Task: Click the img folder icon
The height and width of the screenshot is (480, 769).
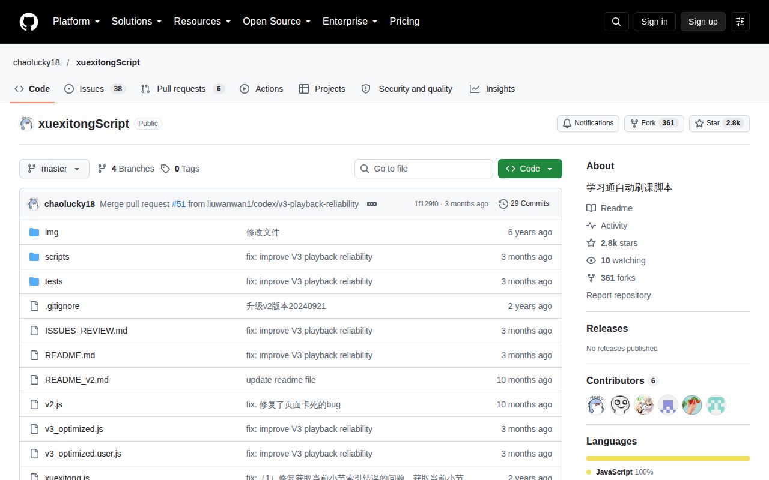Action: pos(34,232)
